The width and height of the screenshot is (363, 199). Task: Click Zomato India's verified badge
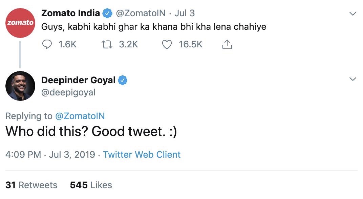[108, 14]
